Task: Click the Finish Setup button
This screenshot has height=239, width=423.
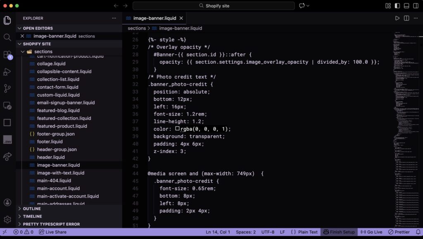Action: 339,232
